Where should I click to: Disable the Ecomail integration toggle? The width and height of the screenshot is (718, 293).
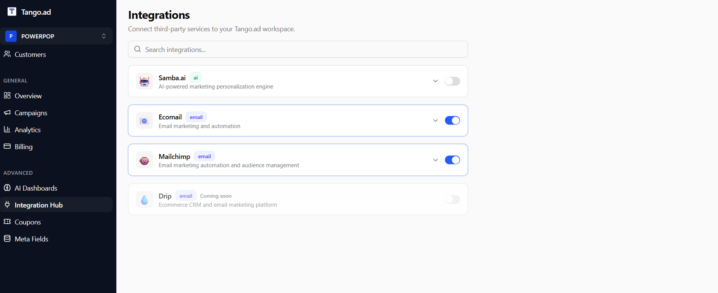click(452, 121)
